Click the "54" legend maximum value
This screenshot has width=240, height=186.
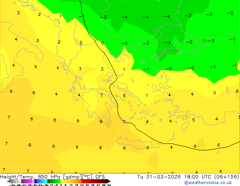coord(109,185)
